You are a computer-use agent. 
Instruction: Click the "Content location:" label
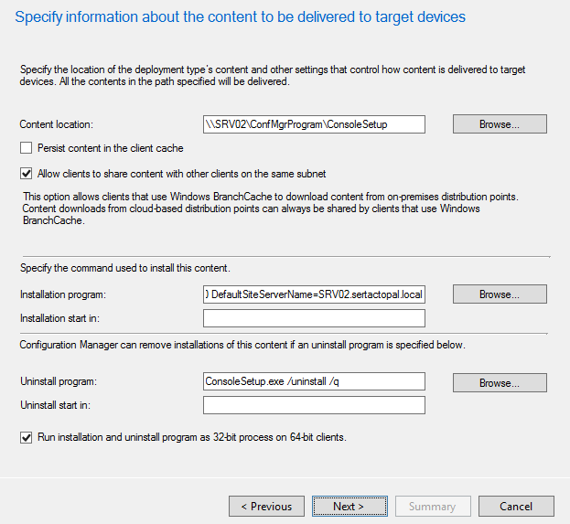coord(56,124)
